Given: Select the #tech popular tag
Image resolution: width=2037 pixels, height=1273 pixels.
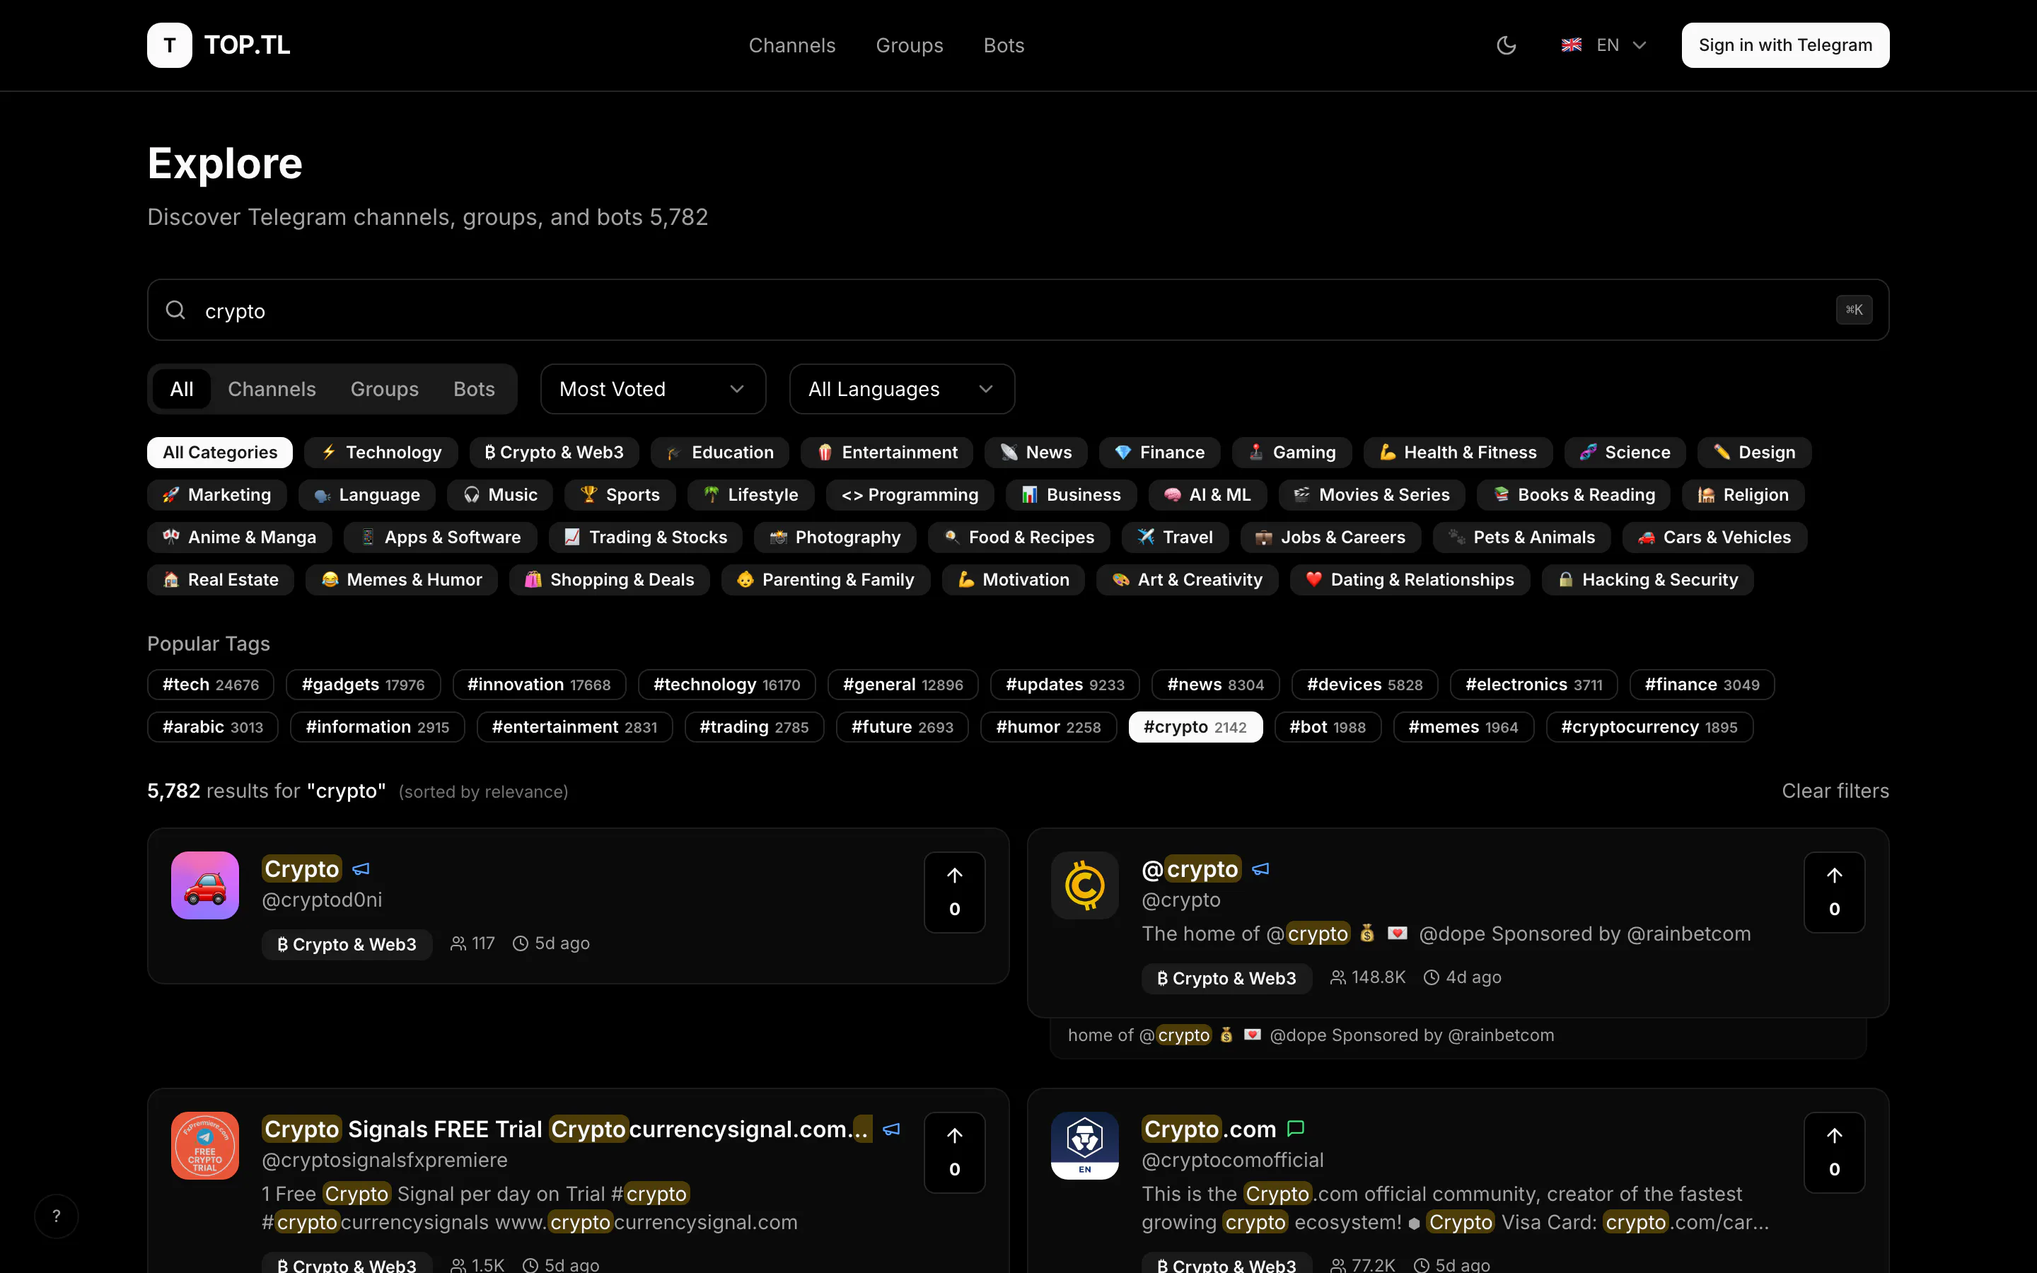Looking at the screenshot, I should (211, 685).
